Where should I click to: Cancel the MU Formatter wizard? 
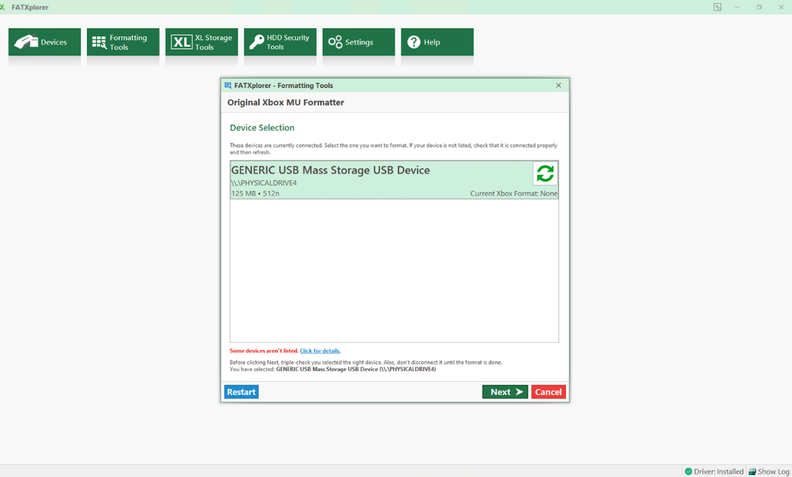(548, 392)
